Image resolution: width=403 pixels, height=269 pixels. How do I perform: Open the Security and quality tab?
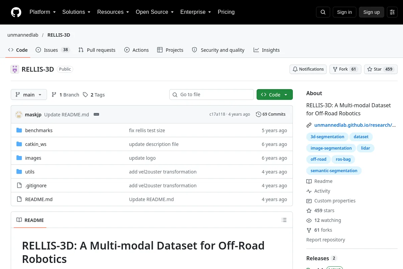click(x=218, y=50)
